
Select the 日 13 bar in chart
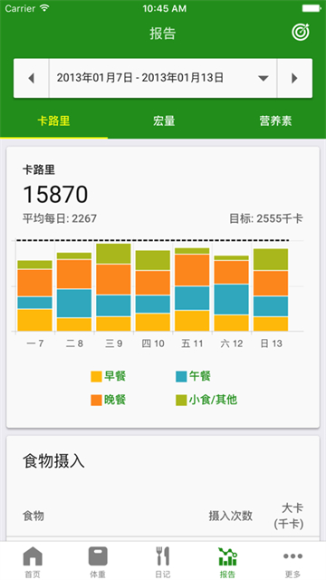coord(271,290)
